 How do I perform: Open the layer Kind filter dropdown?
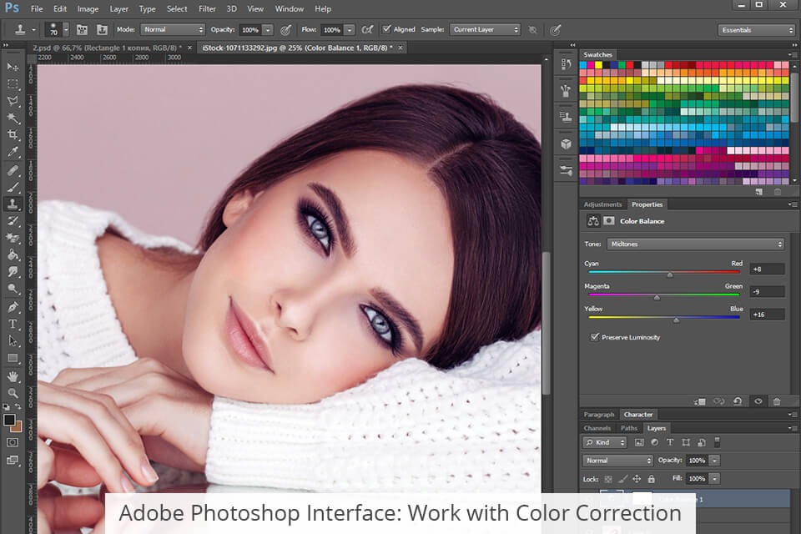coord(605,442)
